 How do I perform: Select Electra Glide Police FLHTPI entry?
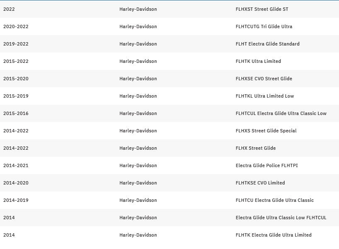[x=266, y=165]
